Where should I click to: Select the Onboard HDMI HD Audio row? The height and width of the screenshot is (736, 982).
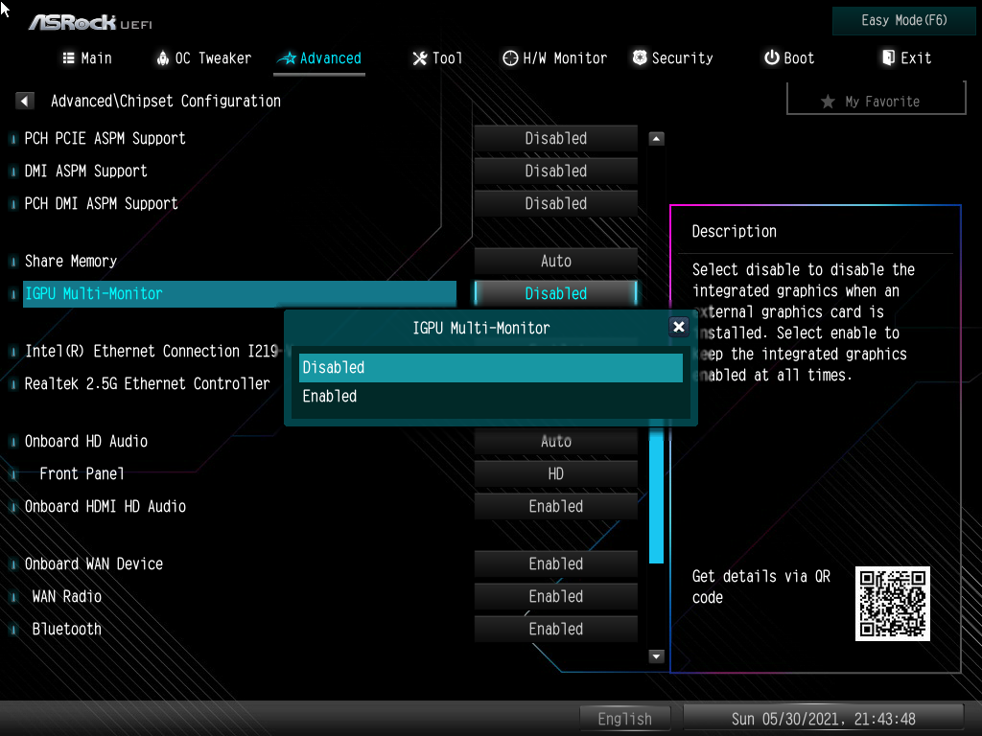coord(239,506)
